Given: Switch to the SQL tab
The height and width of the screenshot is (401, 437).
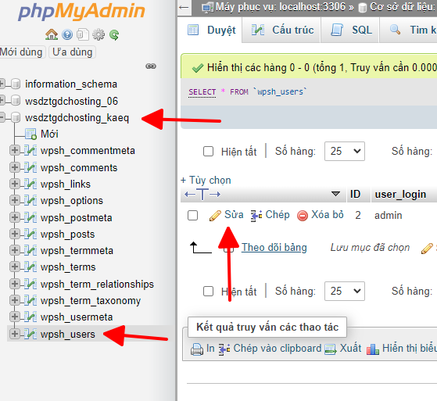Looking at the screenshot, I should 350,30.
